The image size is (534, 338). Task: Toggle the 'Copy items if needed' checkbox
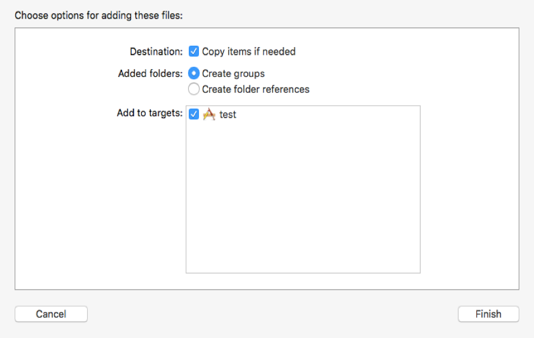195,51
